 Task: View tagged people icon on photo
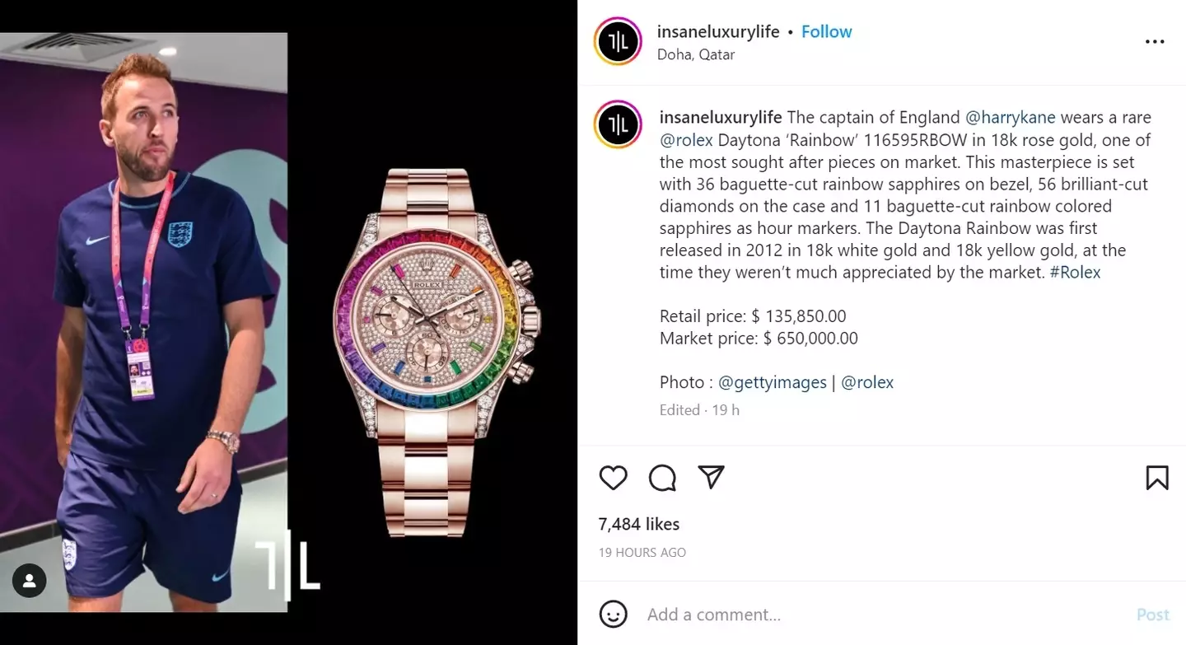click(30, 582)
